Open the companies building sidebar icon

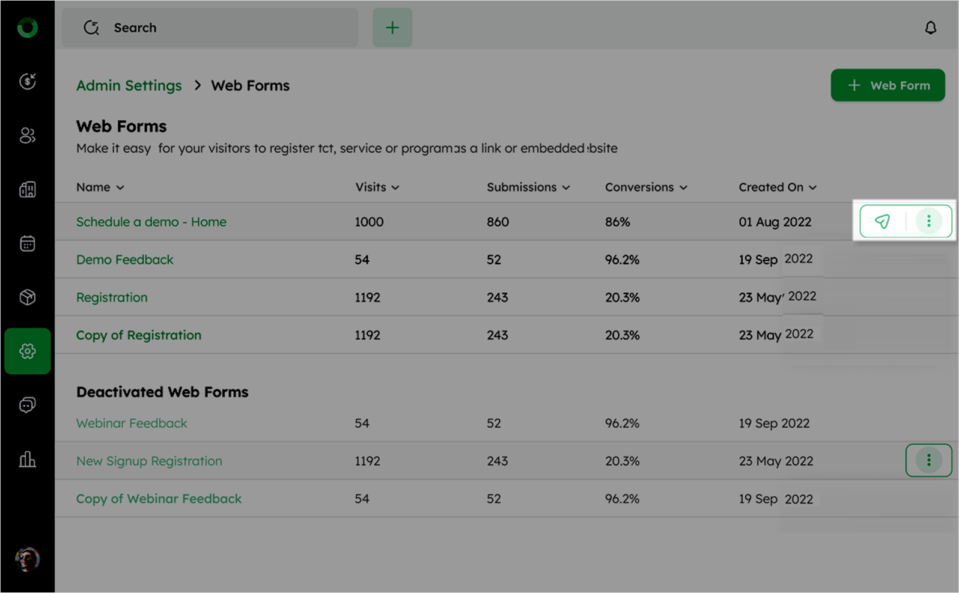pos(28,189)
